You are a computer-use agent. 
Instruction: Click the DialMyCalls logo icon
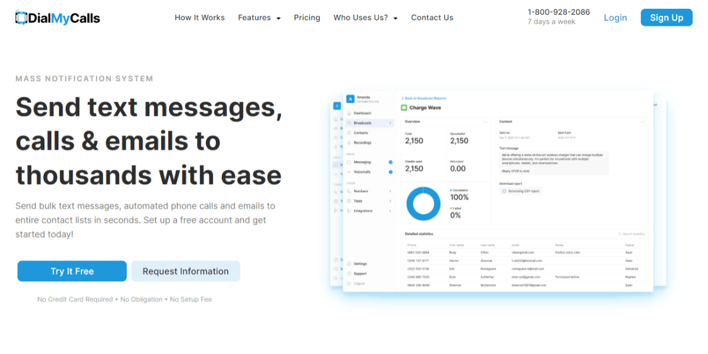(x=21, y=18)
